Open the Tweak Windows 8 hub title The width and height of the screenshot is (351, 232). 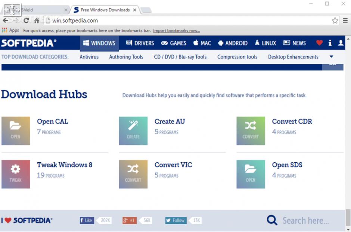(x=65, y=165)
